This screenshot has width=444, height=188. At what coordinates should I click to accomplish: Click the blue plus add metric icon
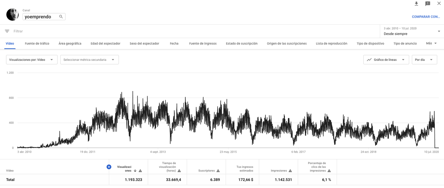[x=109, y=167]
